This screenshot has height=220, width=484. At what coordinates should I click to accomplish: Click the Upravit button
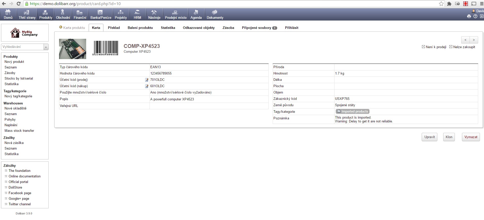coord(429,137)
